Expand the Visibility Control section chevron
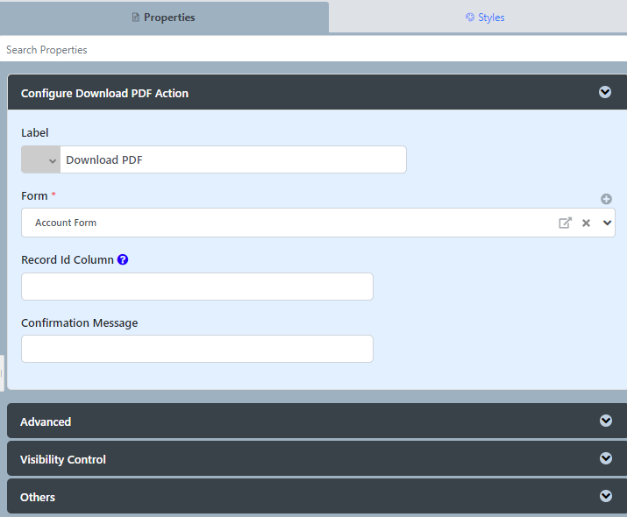The height and width of the screenshot is (517, 627). [606, 458]
